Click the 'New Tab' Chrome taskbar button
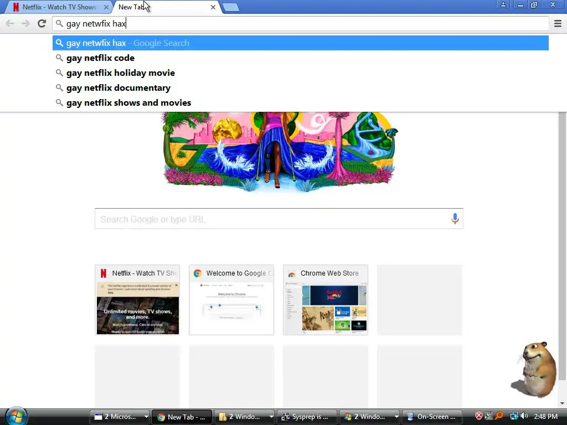 182,417
